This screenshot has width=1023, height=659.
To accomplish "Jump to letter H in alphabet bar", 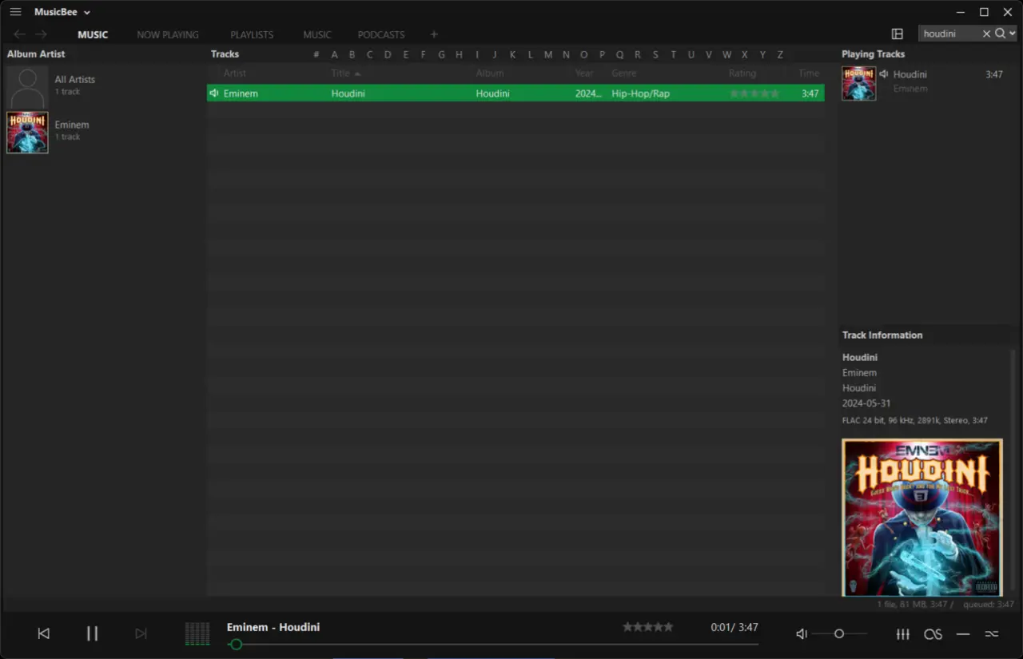I will tap(459, 54).
